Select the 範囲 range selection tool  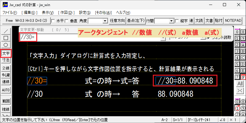6,101
